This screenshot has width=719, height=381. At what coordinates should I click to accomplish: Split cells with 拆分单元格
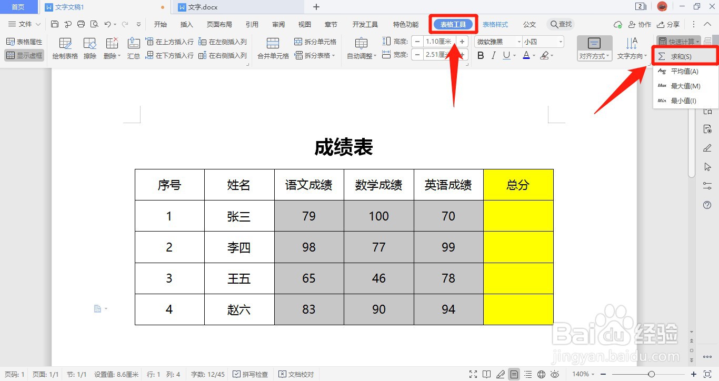click(315, 43)
